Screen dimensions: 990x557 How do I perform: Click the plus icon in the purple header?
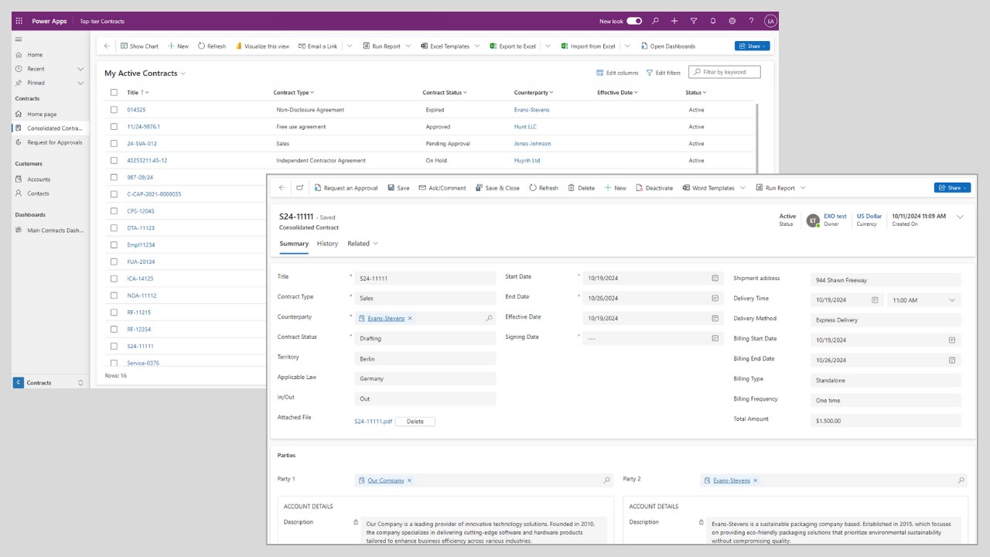674,21
